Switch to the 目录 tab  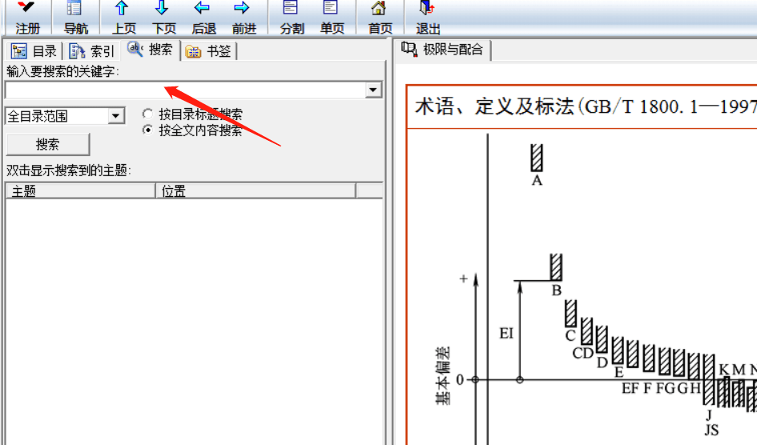pyautogui.click(x=34, y=50)
